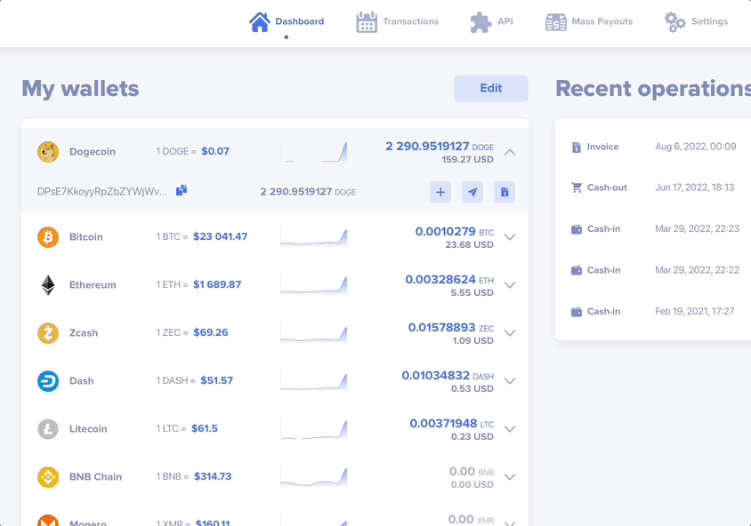Click the Ethereum rate $1 689.87
The image size is (751, 526).
[217, 284]
